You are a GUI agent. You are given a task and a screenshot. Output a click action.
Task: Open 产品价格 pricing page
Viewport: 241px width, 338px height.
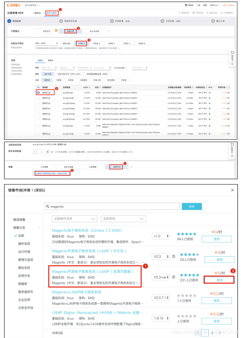pyautogui.click(x=198, y=13)
